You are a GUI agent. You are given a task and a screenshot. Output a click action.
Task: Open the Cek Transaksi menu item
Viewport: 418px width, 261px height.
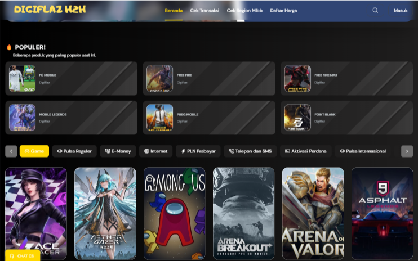coord(204,10)
